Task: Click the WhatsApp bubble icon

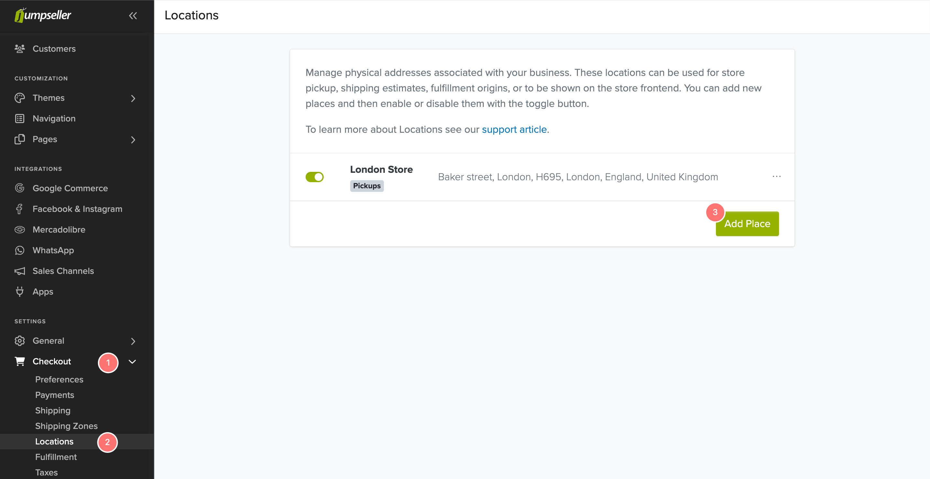Action: pyautogui.click(x=20, y=250)
